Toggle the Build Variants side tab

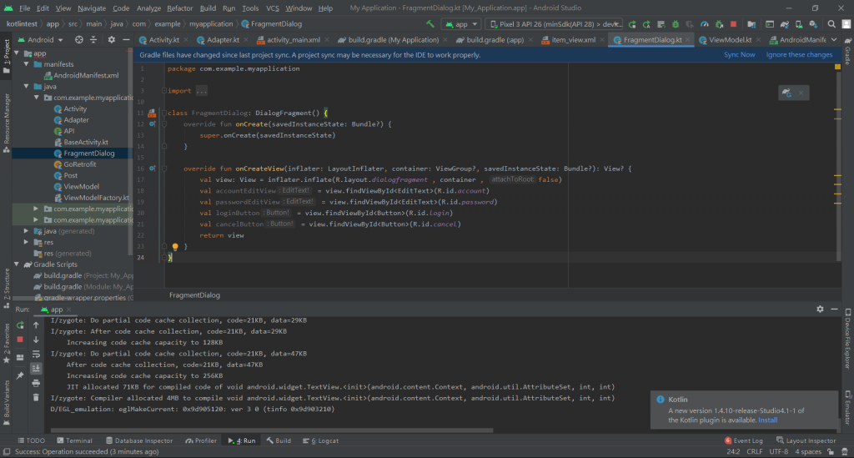pos(7,403)
